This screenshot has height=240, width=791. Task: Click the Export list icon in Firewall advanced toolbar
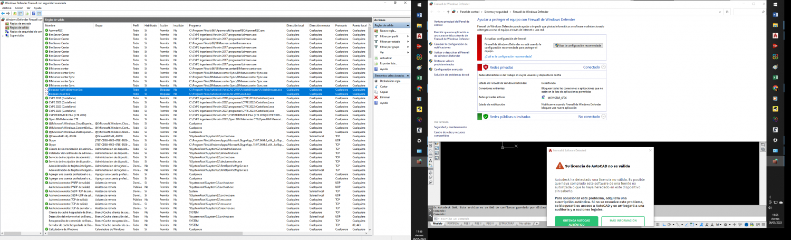[27, 14]
